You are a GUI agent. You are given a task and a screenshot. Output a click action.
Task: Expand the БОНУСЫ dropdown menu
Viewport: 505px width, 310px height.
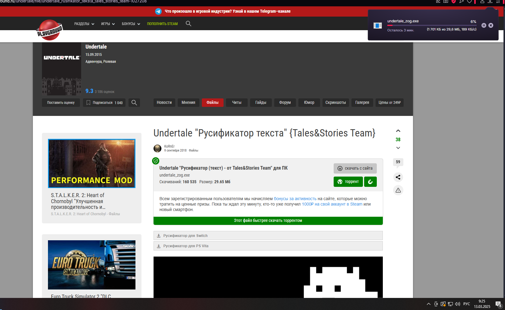[131, 24]
